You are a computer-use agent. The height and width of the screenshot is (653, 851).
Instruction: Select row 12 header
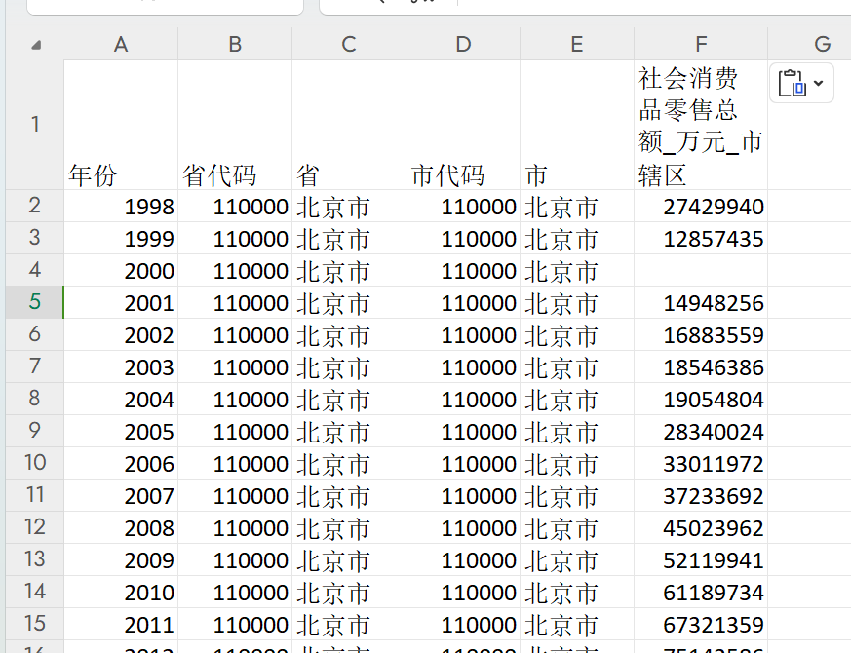[x=35, y=526]
